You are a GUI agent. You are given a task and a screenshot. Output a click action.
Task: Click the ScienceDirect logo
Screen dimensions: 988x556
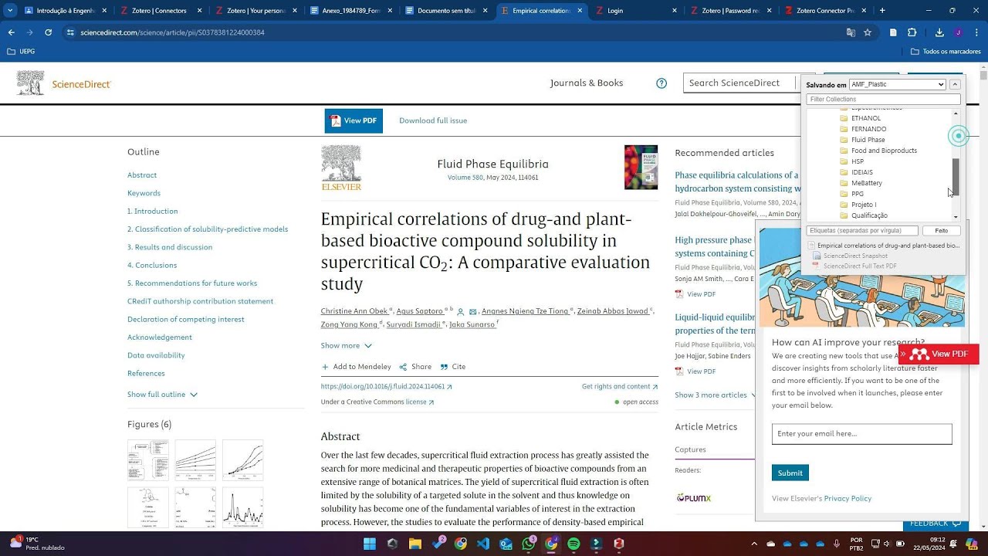tap(63, 83)
